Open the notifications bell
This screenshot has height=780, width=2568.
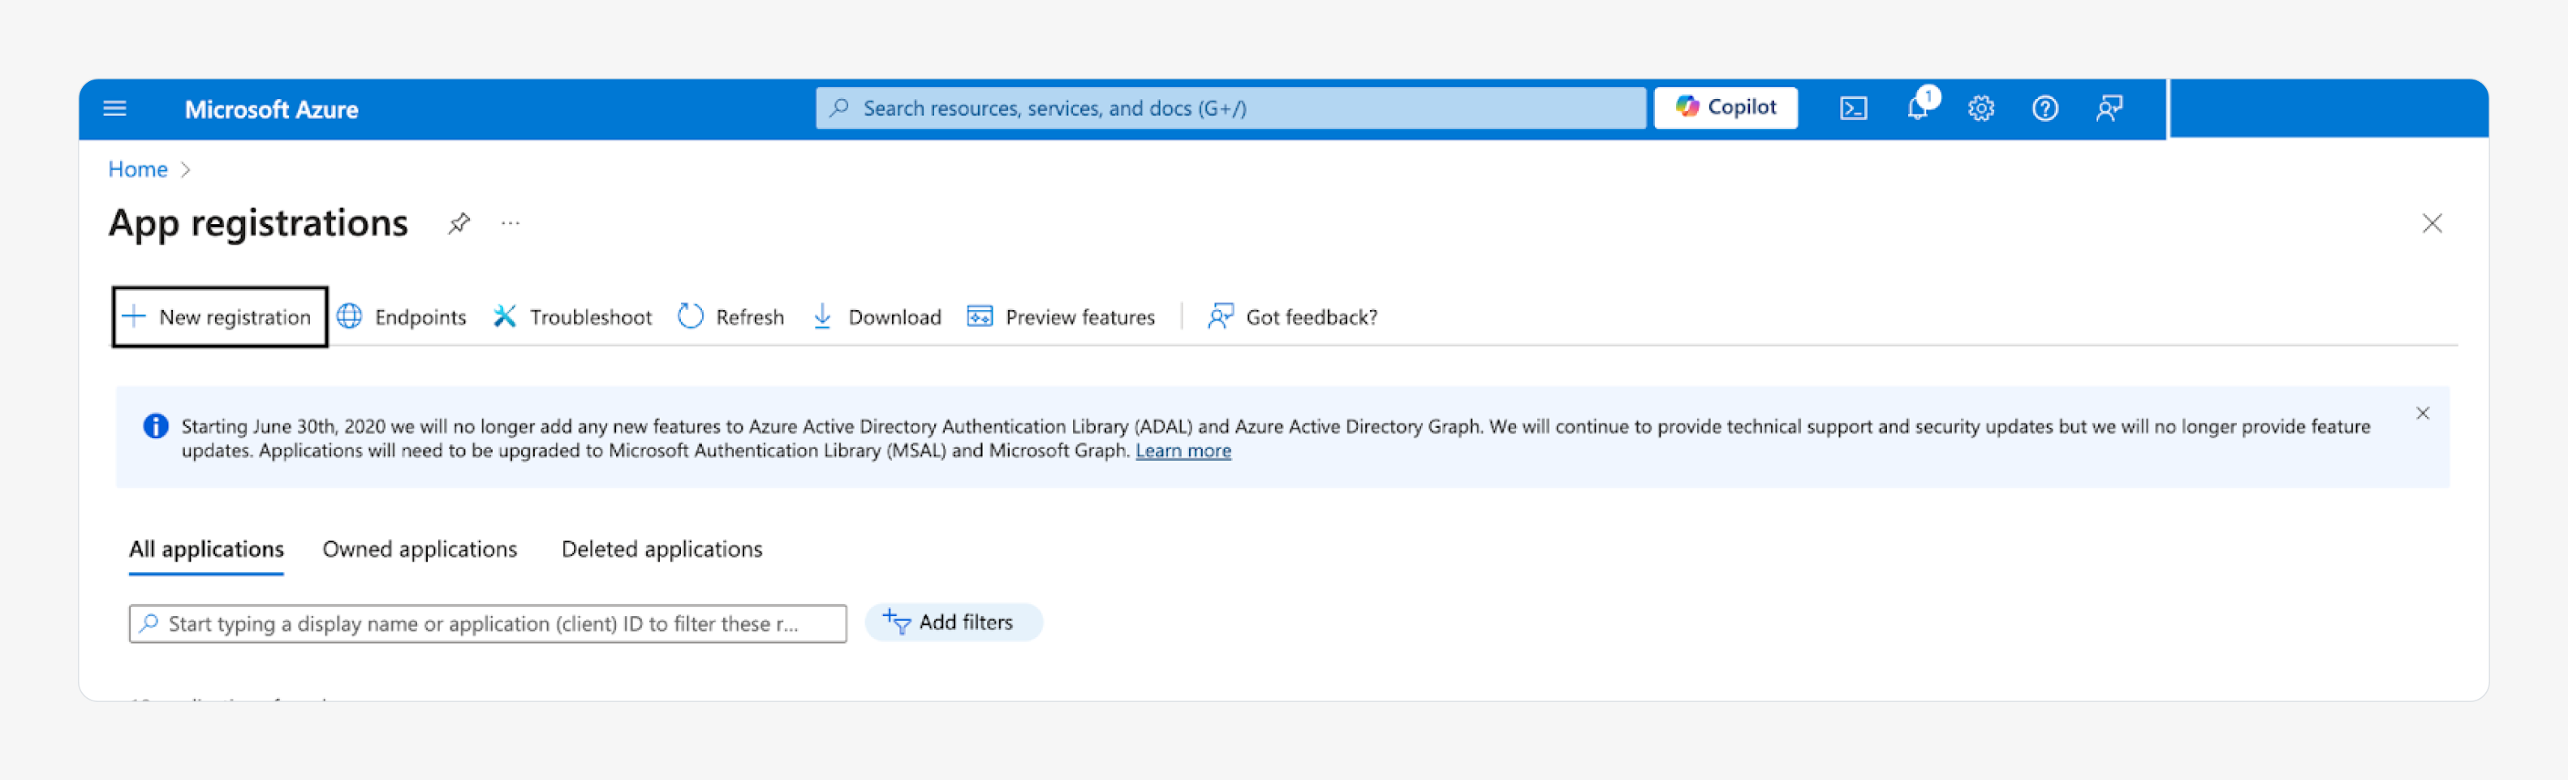tap(1917, 108)
